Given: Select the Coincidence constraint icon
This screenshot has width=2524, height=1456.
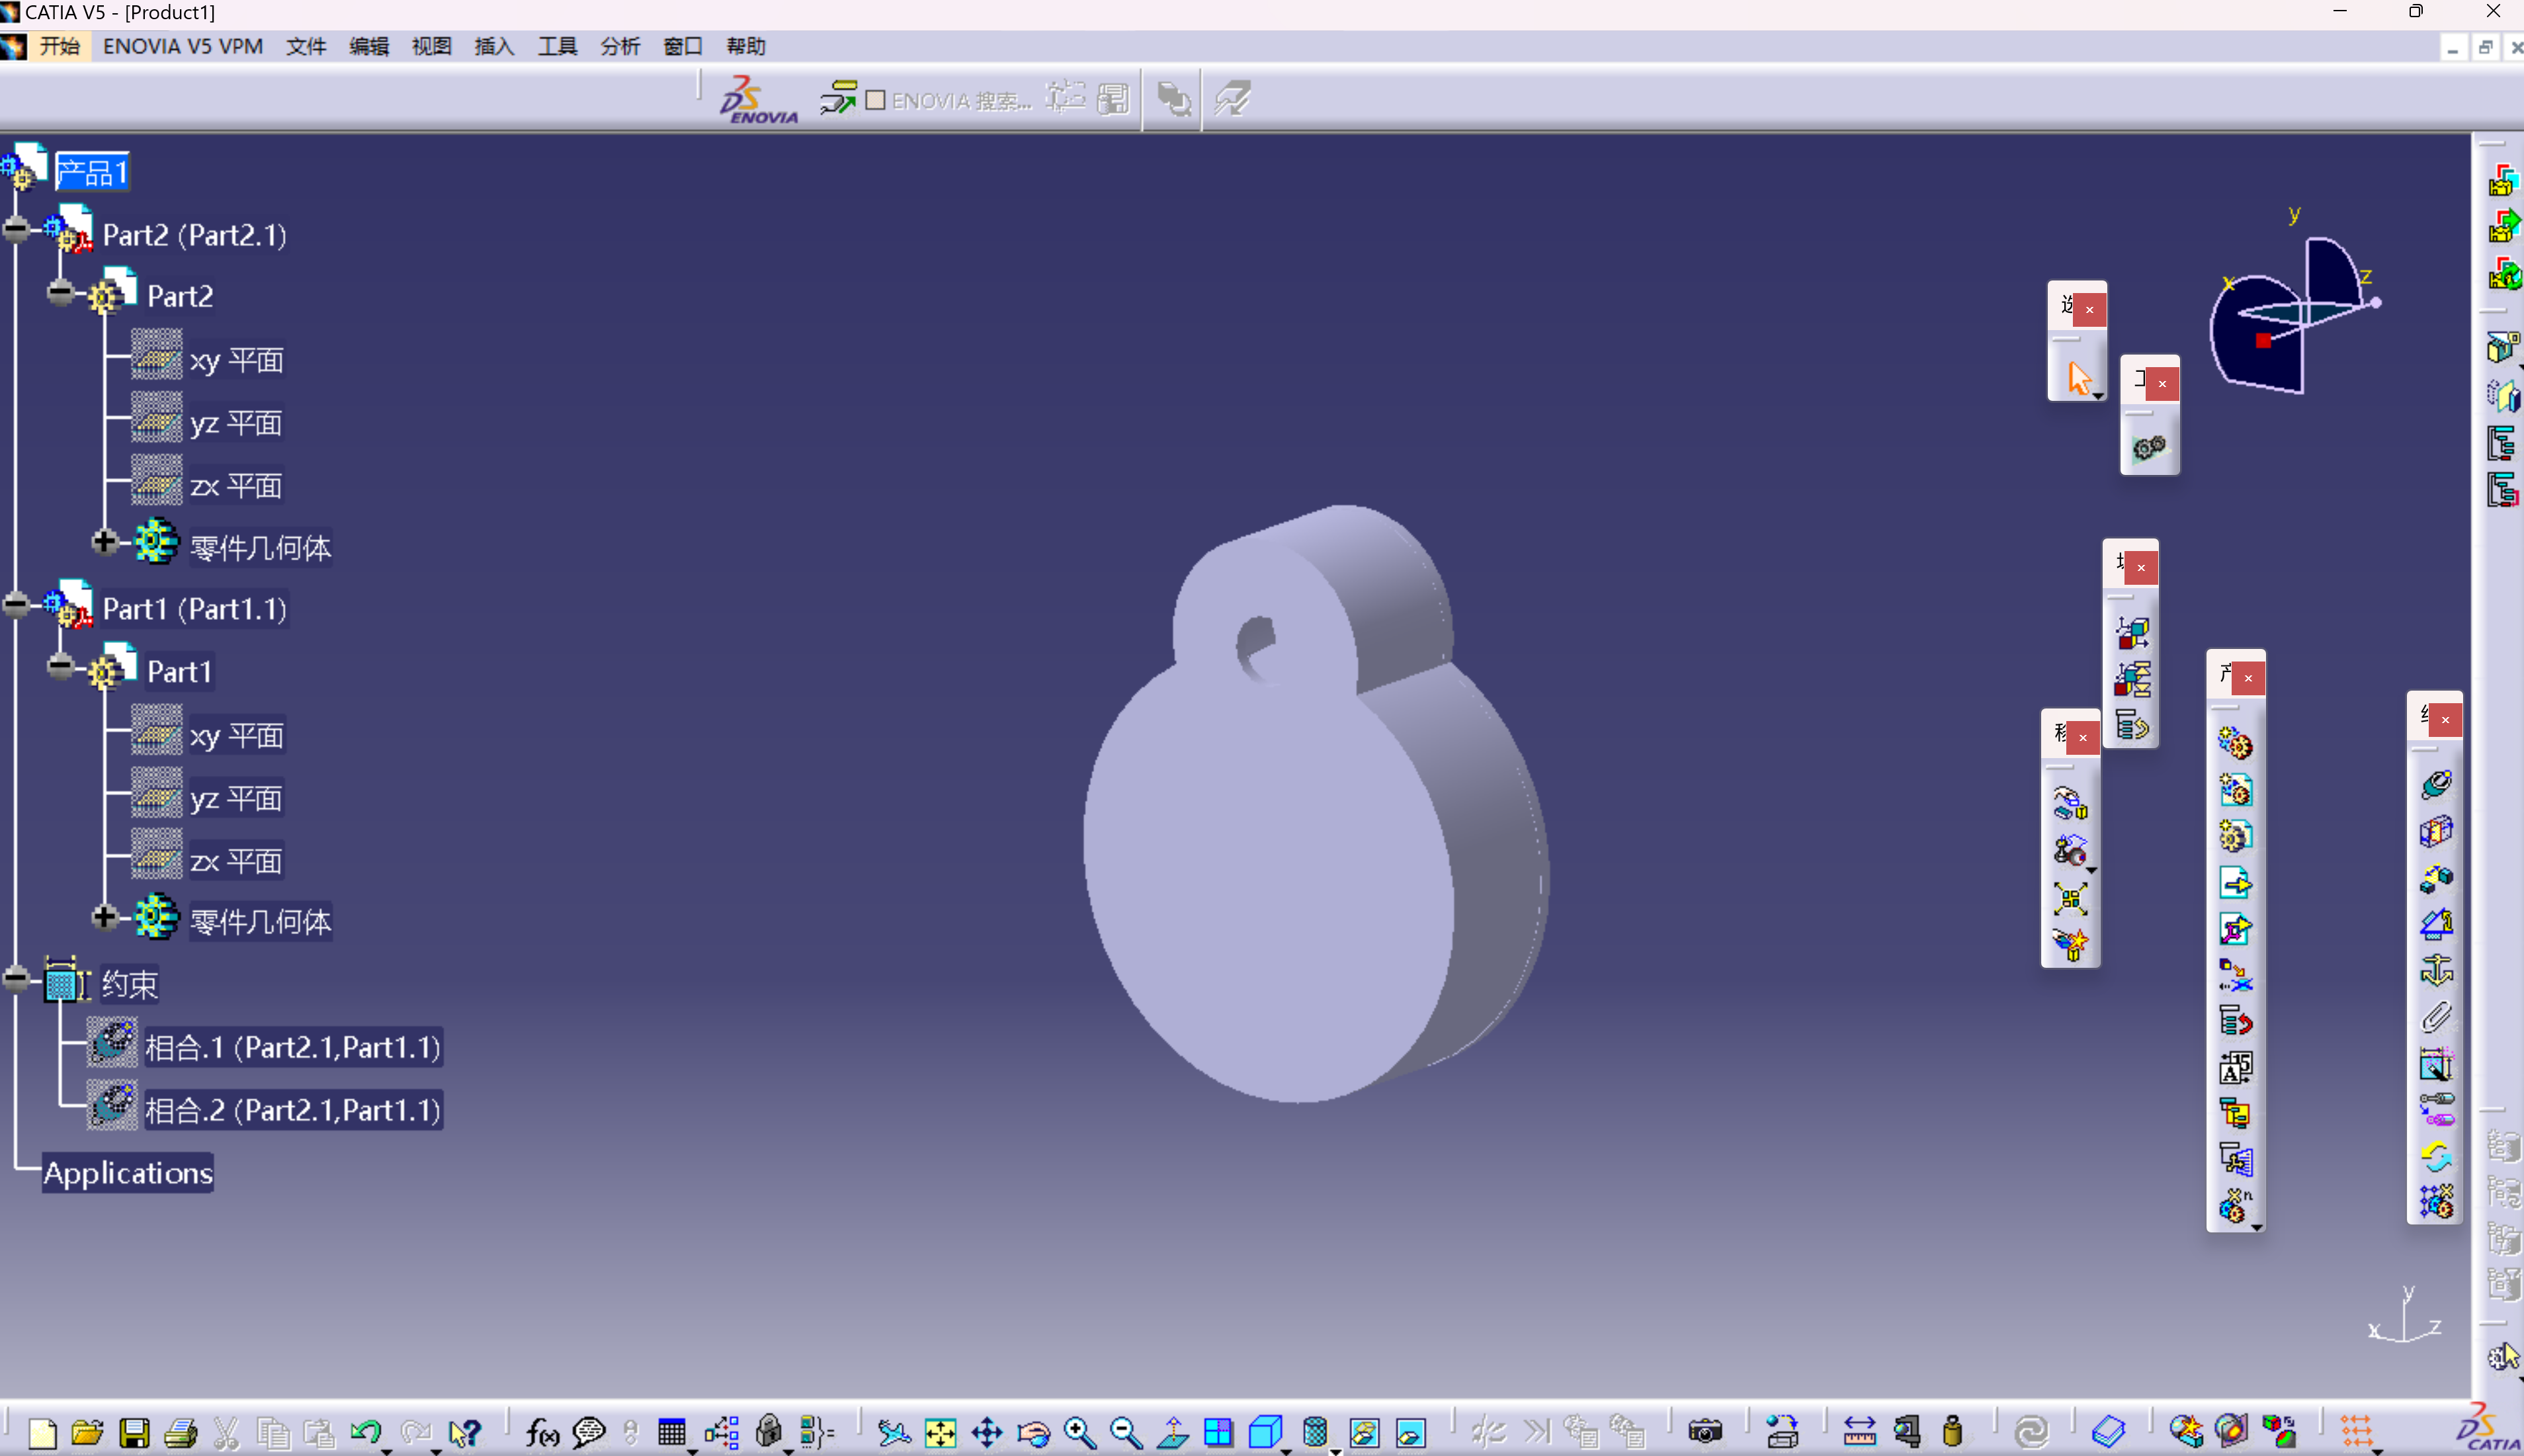Looking at the screenshot, I should click(2436, 785).
